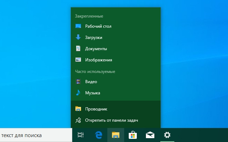The height and width of the screenshot is (142, 228).
Task: Open Task View from the taskbar
Action: (81, 135)
